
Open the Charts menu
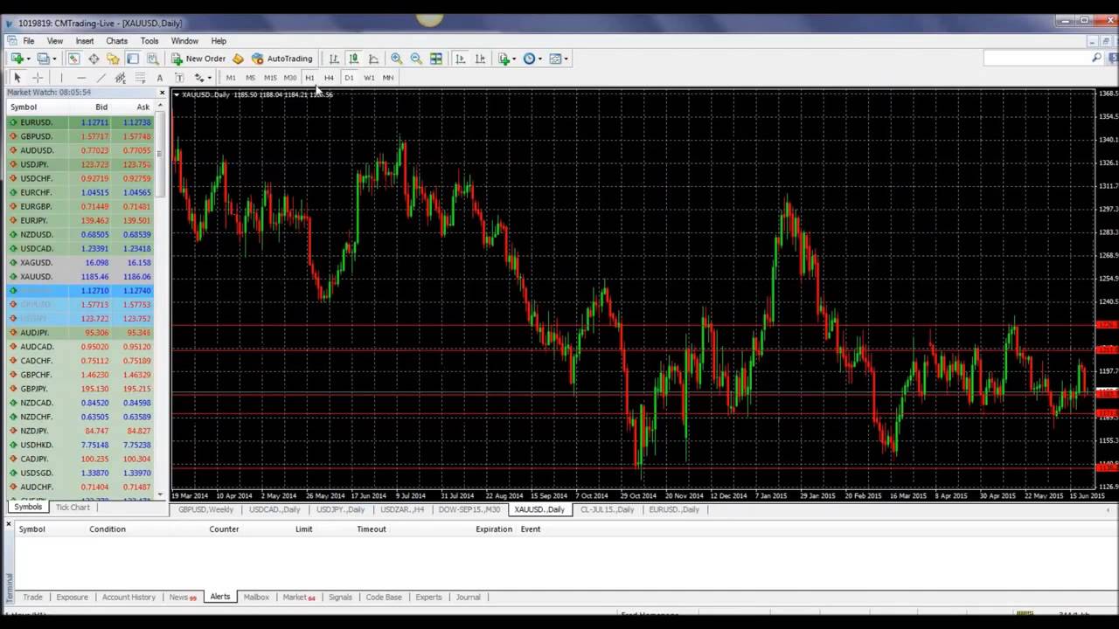[116, 41]
